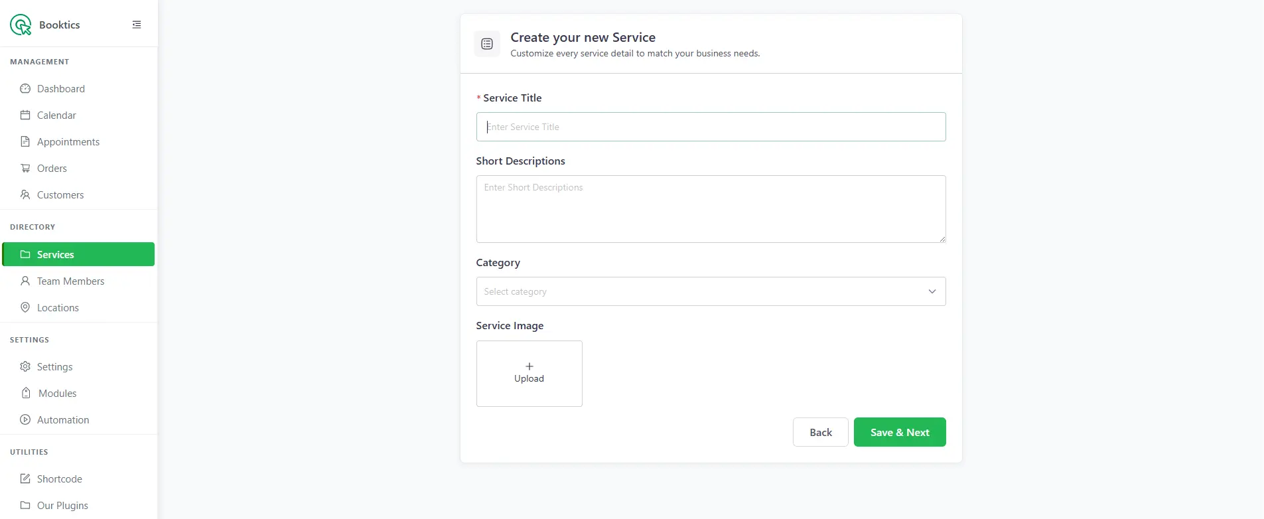Collapse the sidebar with the menu toggle icon
The height and width of the screenshot is (519, 1264).
137,25
